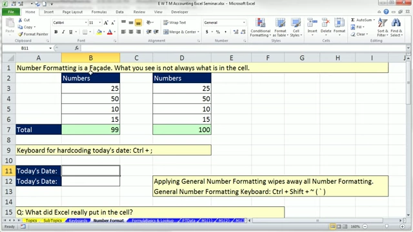This screenshot has height=232, width=413.
Task: Click Insert cells icon
Action: 312,23
